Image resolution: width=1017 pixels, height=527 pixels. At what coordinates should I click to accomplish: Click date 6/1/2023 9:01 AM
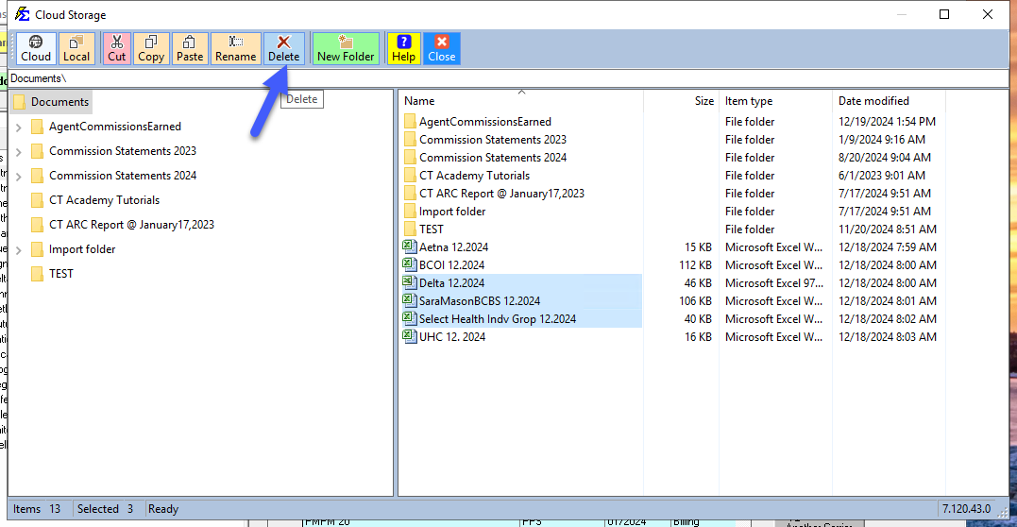(x=882, y=176)
